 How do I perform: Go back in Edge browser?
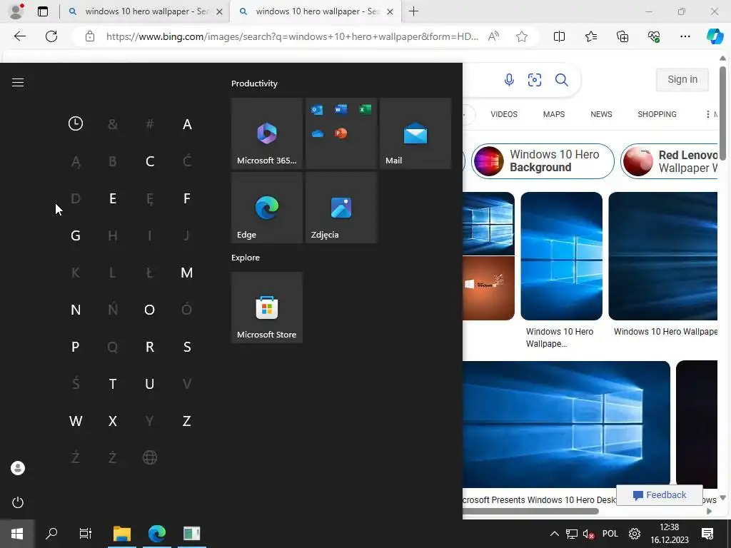coord(20,36)
